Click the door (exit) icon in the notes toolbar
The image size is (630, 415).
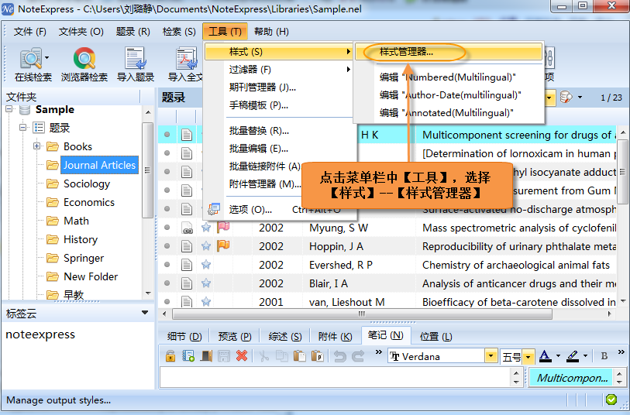206,355
